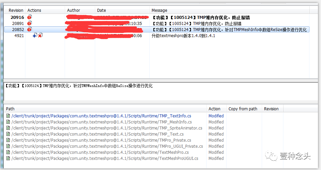Select the TMP_TextInfo.cs changed path
This screenshot has width=321, height=170.
tap(101, 116)
